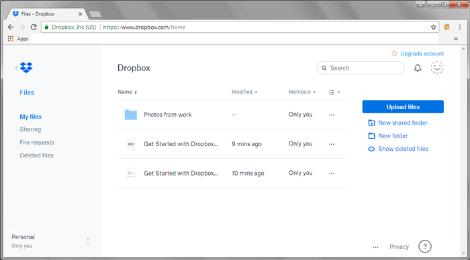
Task: Click the Upgrade account star icon
Action: 394,53
